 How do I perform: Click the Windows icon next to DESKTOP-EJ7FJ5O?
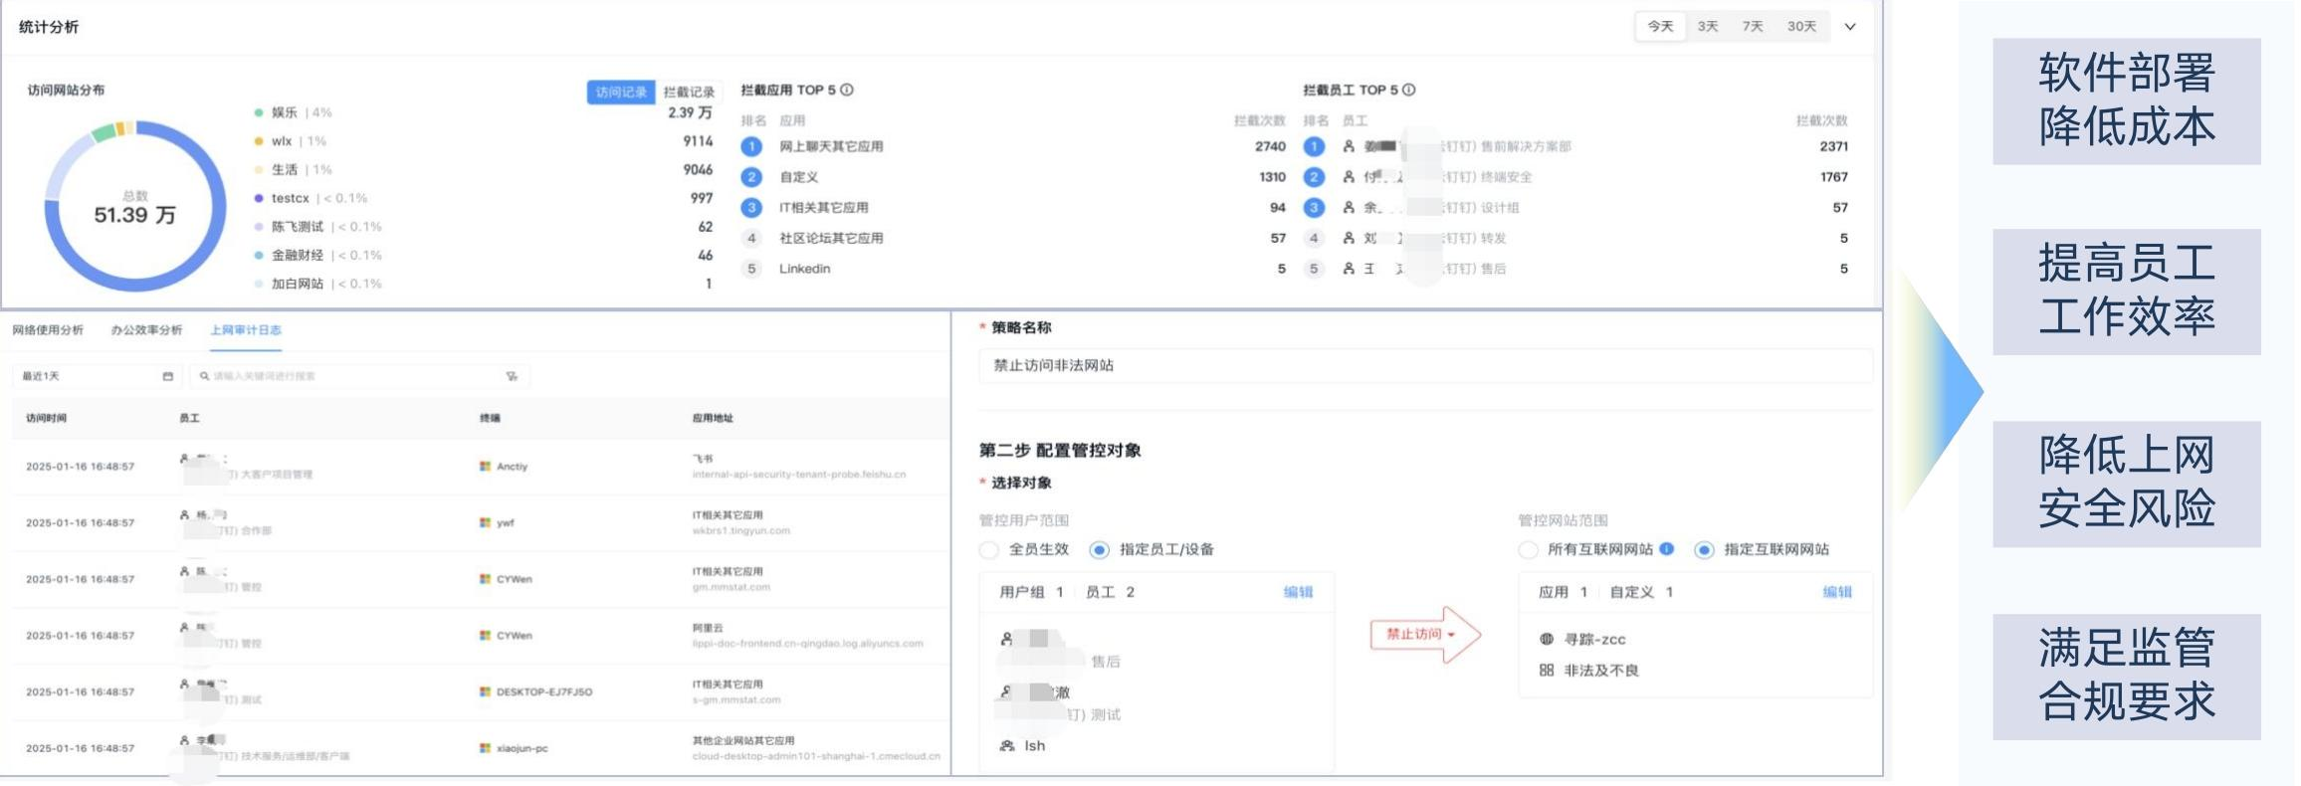(x=486, y=691)
